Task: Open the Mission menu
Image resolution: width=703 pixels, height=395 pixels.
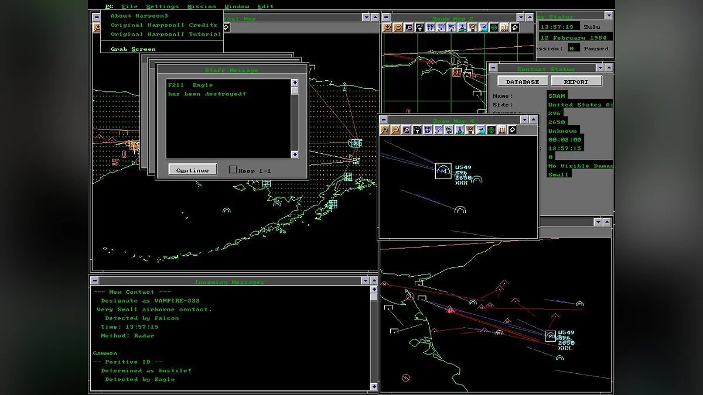Action: [x=202, y=6]
